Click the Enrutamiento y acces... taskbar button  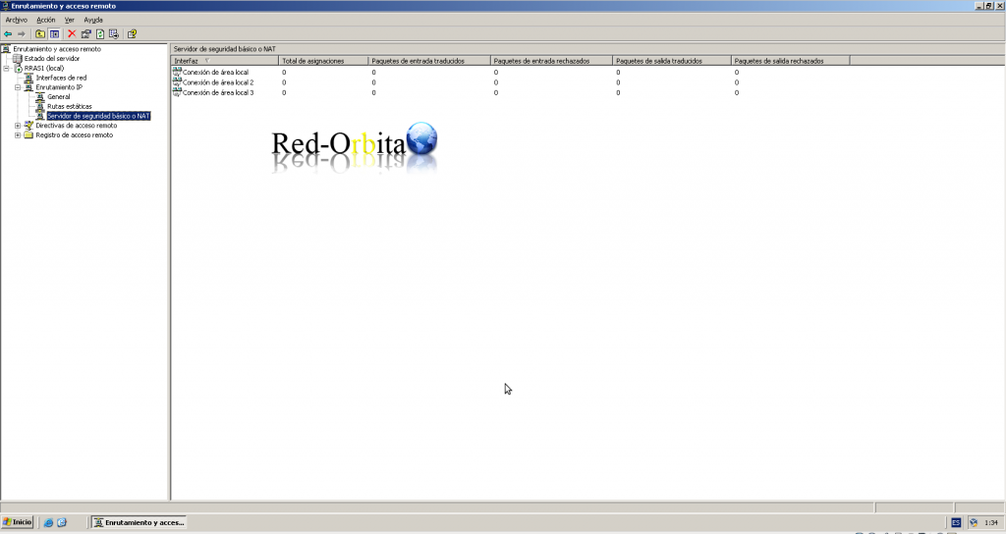tap(140, 522)
